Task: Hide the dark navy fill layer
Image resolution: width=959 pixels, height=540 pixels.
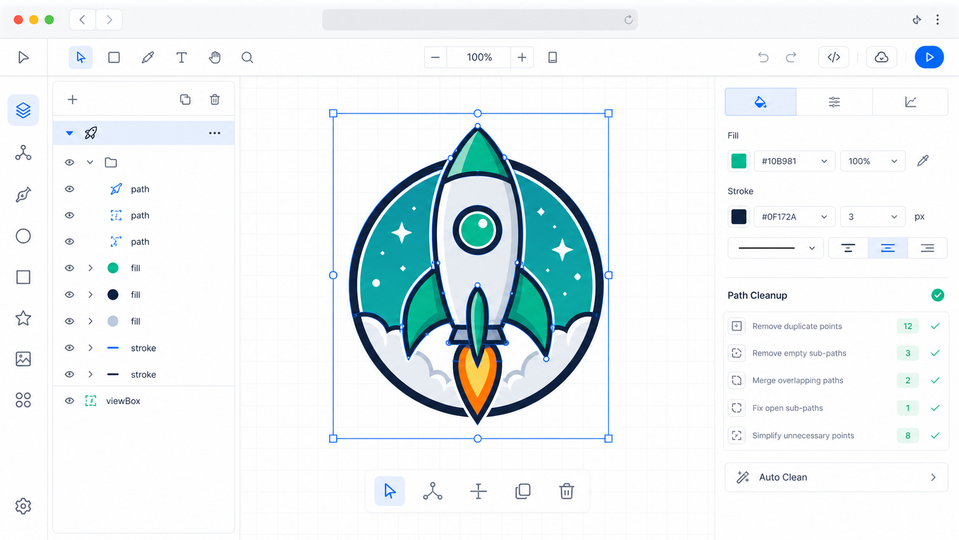Action: (69, 294)
